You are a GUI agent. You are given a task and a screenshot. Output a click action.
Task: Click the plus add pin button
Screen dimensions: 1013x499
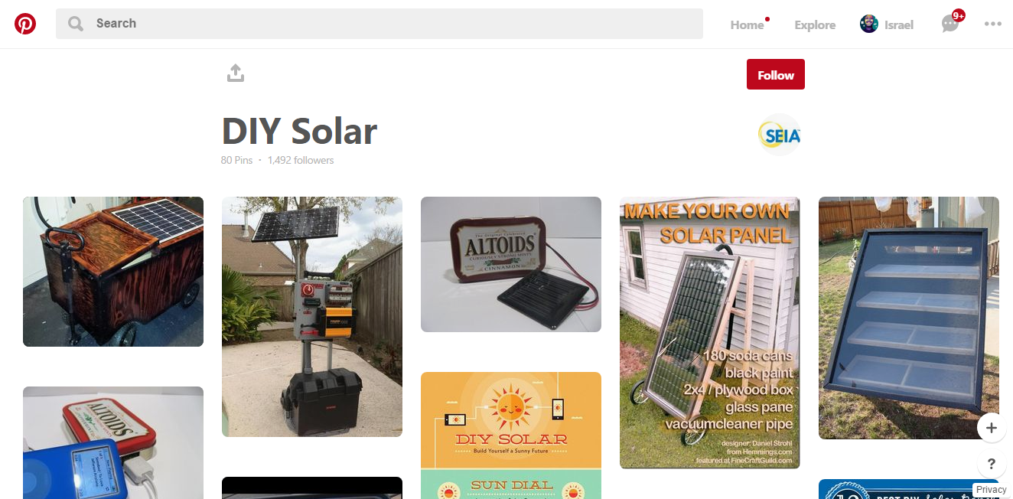click(992, 428)
